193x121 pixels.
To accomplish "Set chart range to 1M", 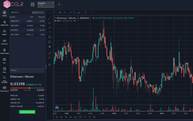I will 66,117.
